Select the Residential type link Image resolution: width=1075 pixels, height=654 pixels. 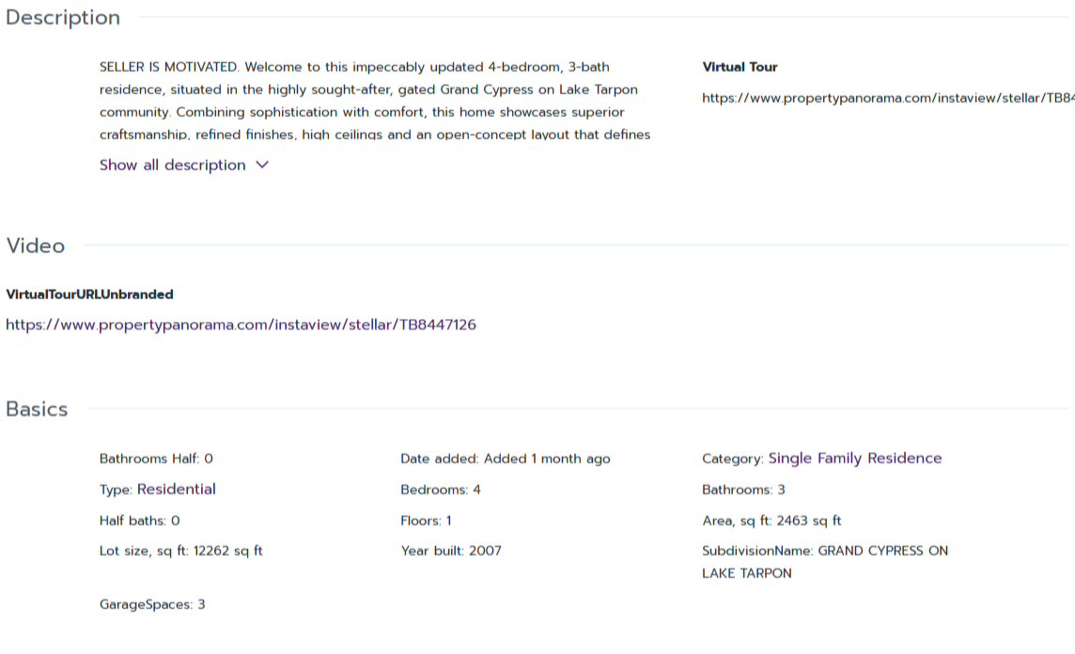tap(176, 490)
